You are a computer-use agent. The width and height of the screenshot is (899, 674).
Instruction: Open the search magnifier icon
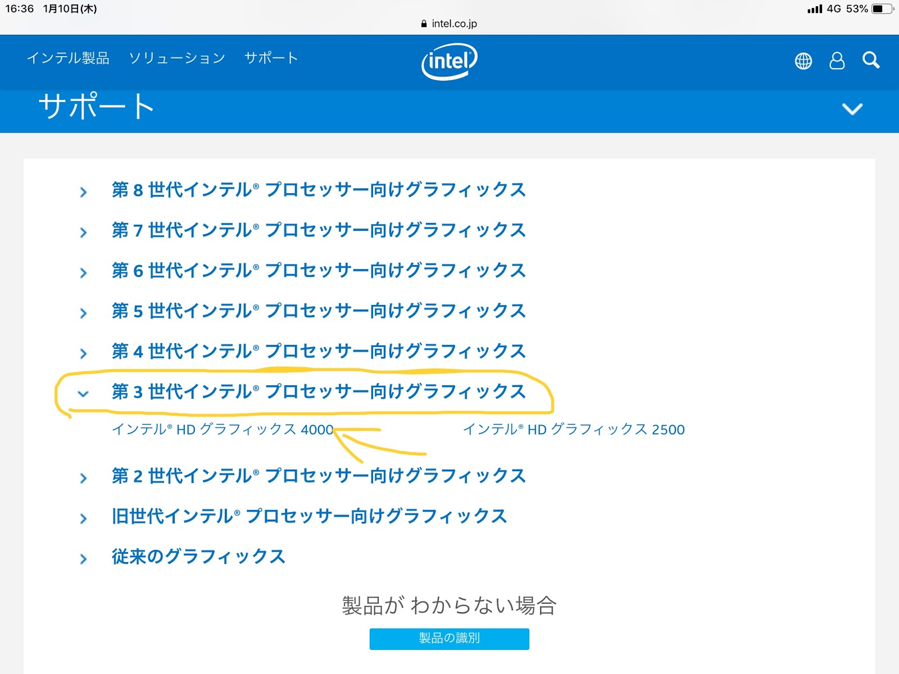click(871, 60)
